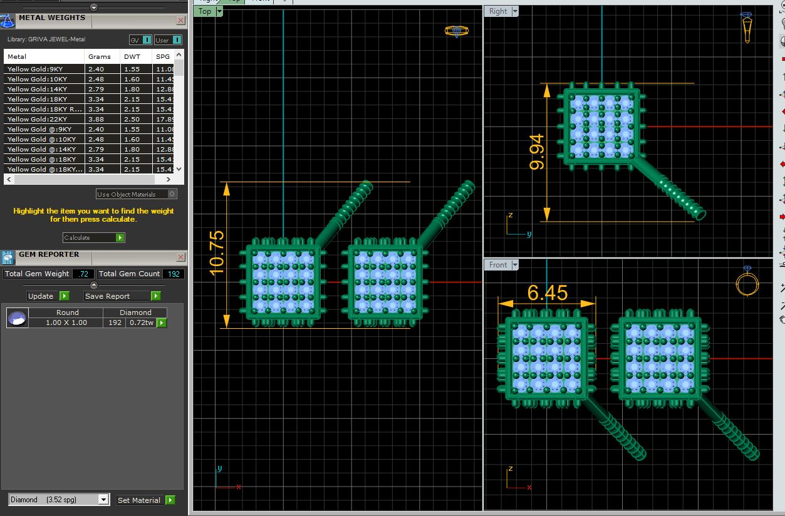Image resolution: width=785 pixels, height=516 pixels.
Task: Click the metal table scroll-down arrow
Action: click(179, 169)
